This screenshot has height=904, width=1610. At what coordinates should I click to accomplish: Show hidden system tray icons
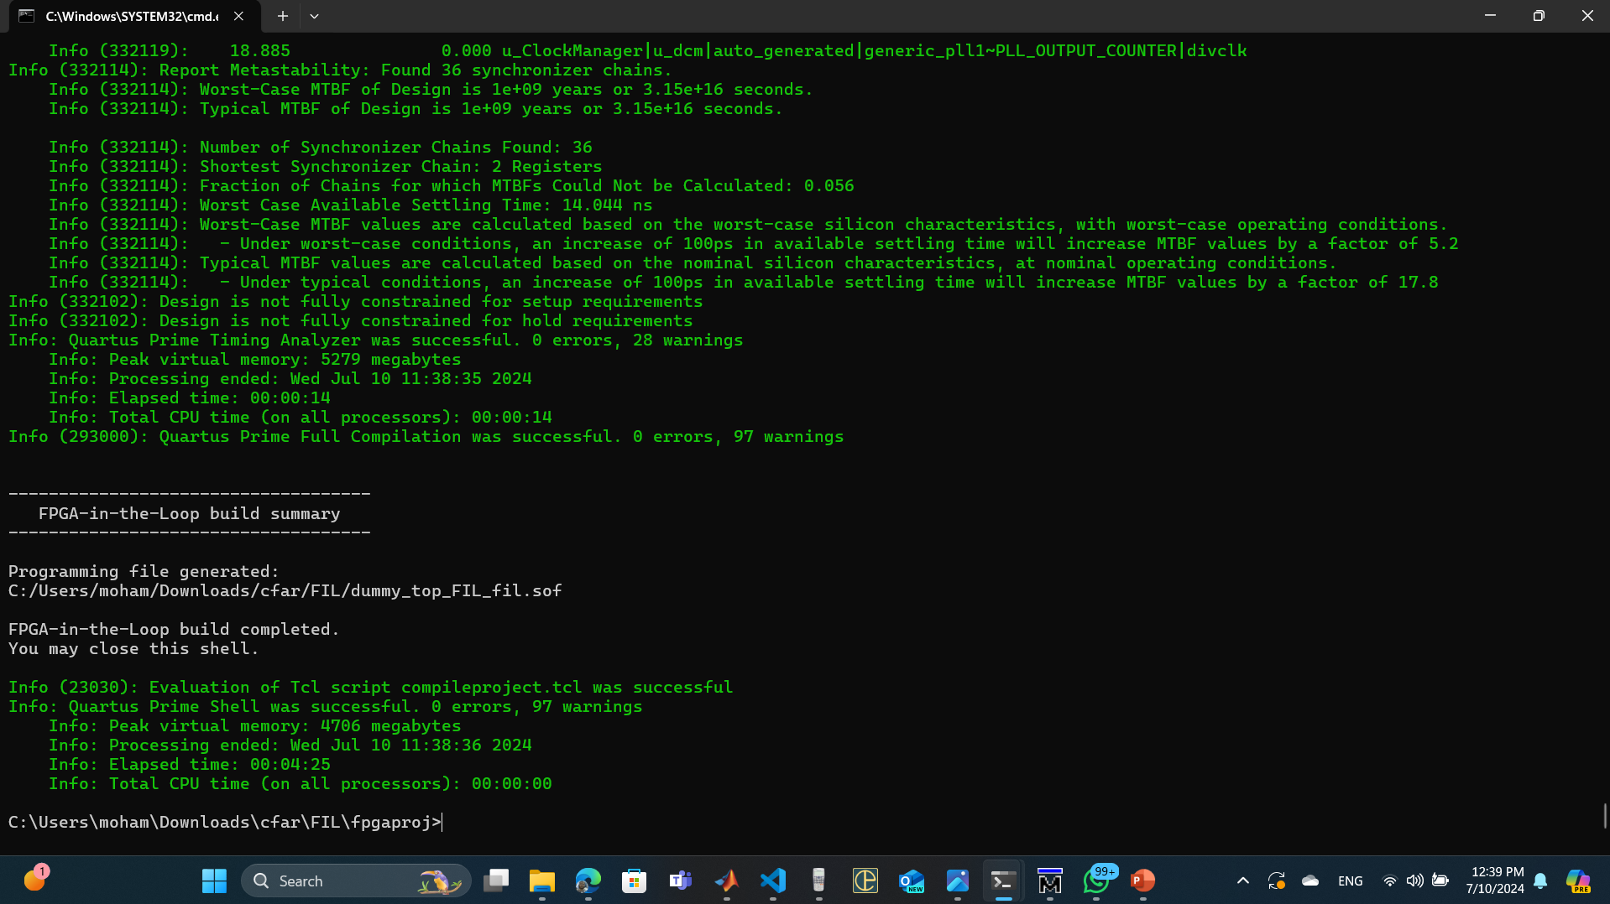(x=1243, y=881)
